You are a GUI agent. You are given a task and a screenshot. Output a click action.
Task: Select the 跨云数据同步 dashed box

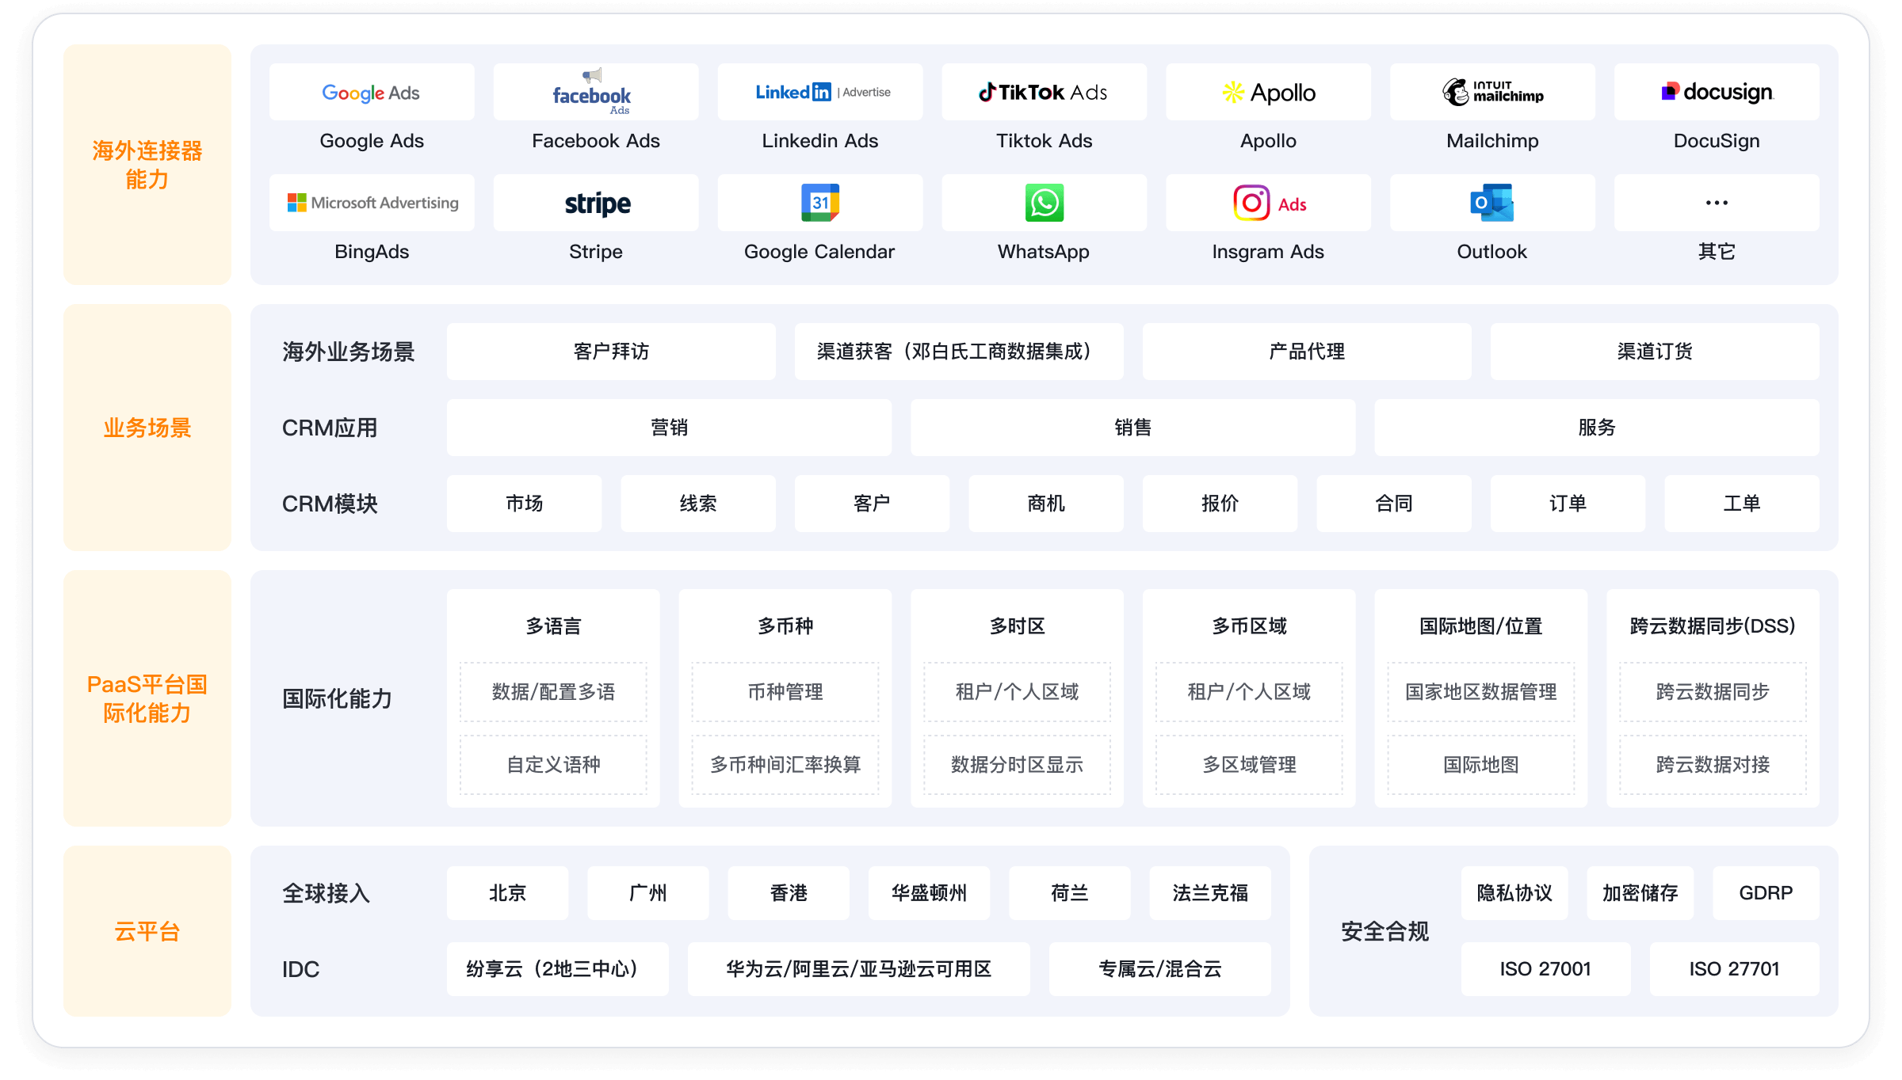pos(1712,692)
